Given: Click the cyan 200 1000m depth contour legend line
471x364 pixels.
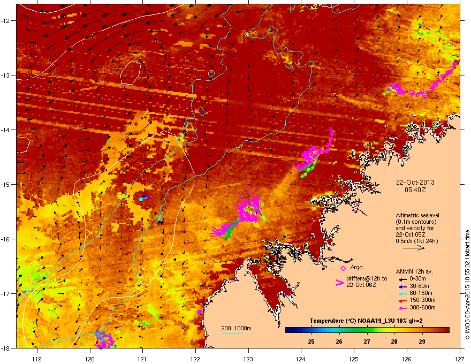Looking at the screenshot, I should [x=232, y=333].
